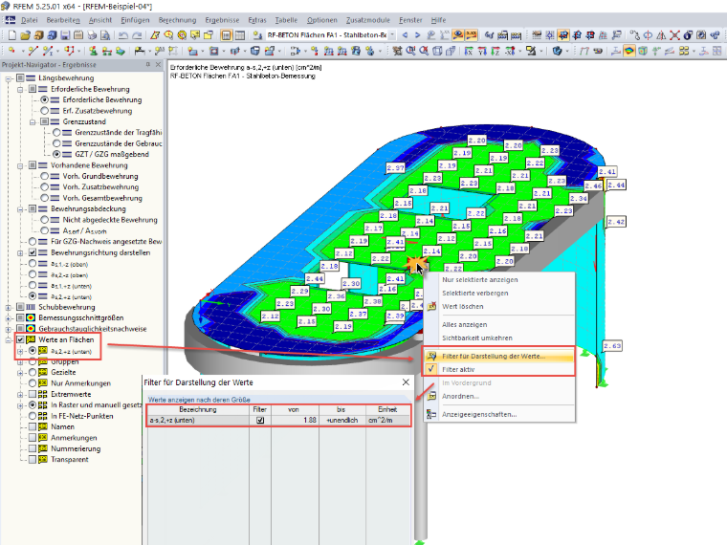Click the new line tool icon
Screen dimensions: 727x545
[x=33, y=51]
